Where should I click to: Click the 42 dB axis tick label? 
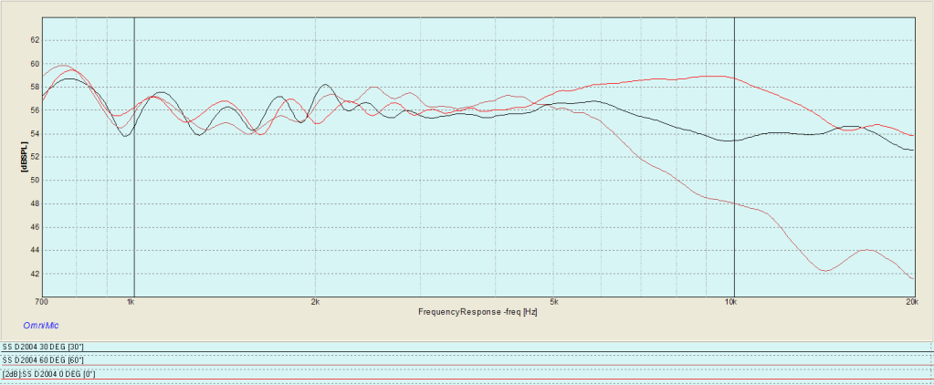(x=34, y=274)
